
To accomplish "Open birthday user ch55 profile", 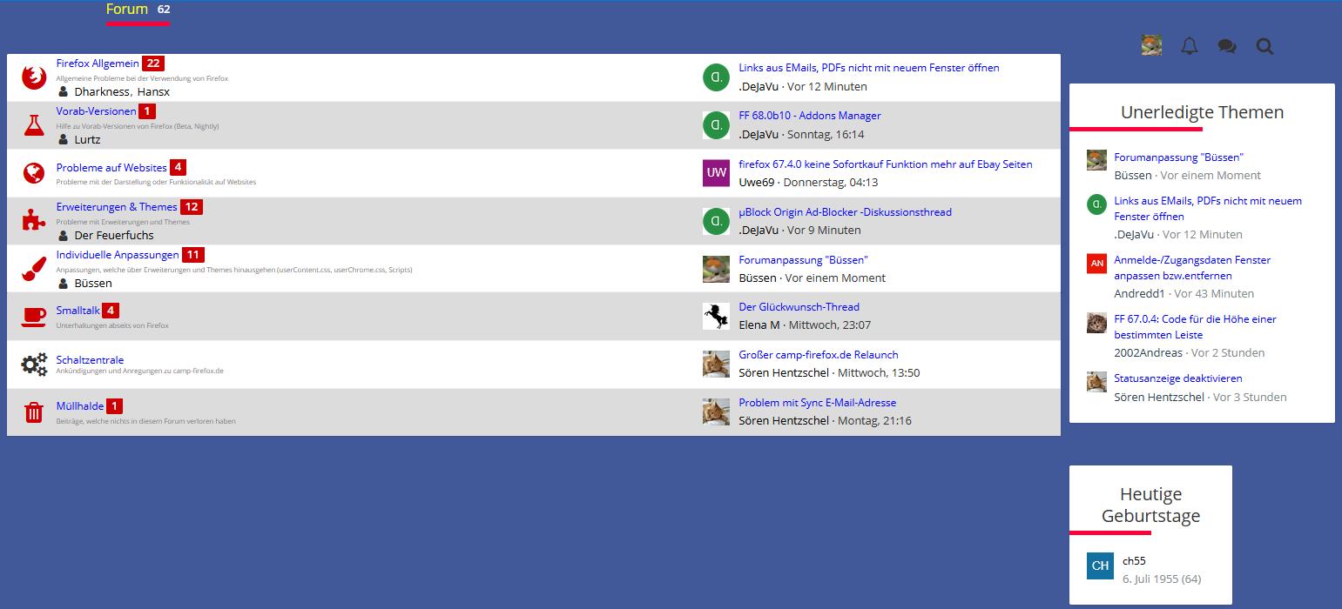I will [1134, 561].
